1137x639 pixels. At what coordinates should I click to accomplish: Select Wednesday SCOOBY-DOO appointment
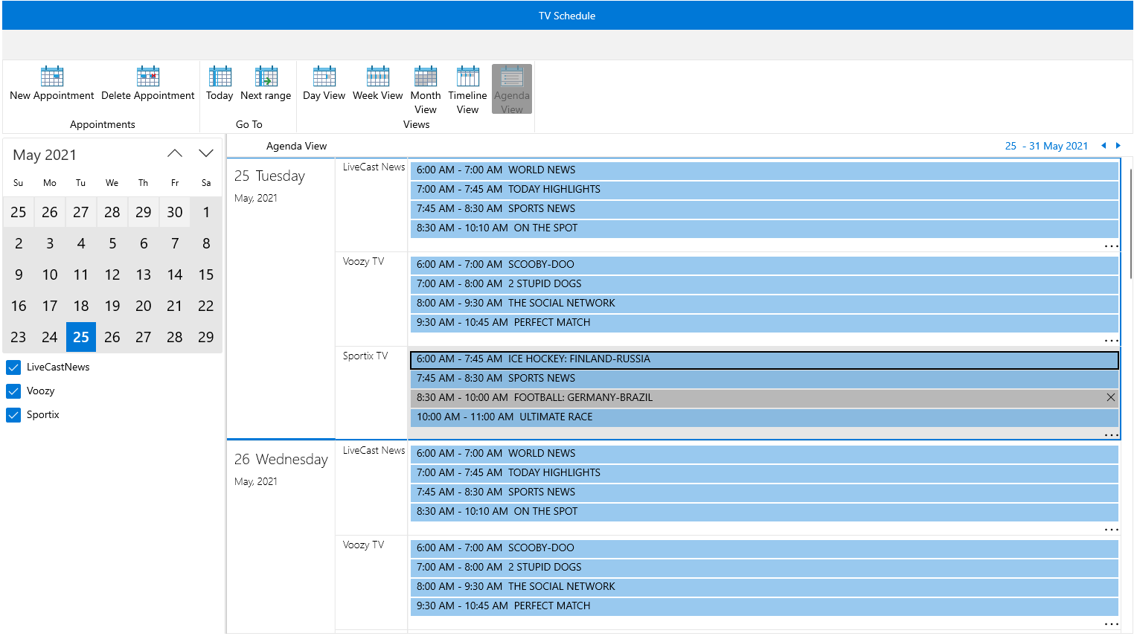pos(764,548)
